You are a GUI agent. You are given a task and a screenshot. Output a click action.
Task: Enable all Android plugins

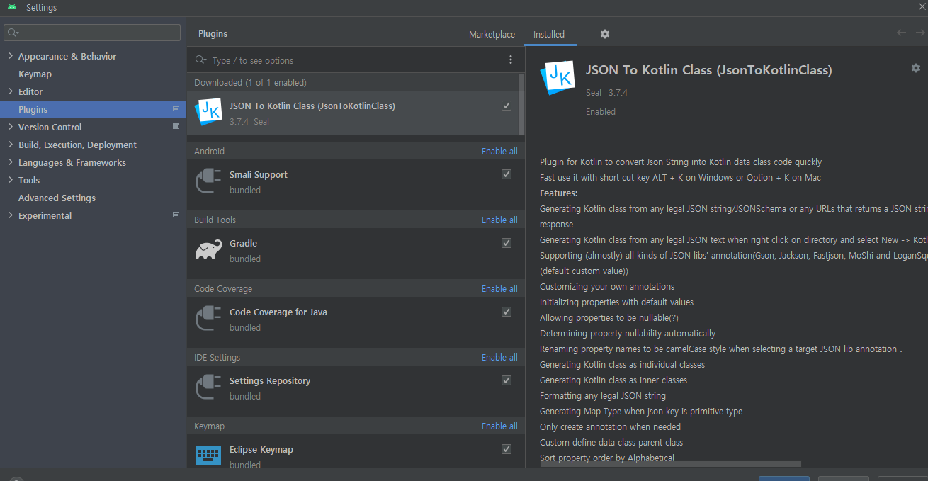coord(499,151)
